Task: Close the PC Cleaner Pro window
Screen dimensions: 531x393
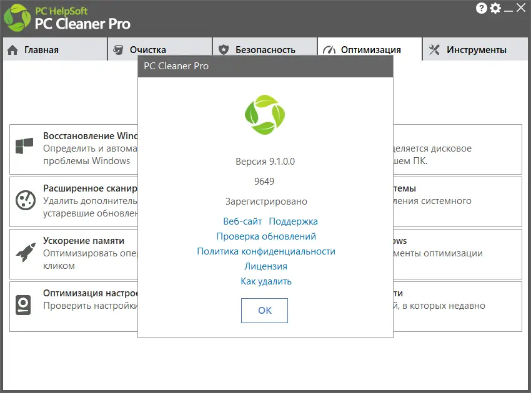Action: coord(521,7)
